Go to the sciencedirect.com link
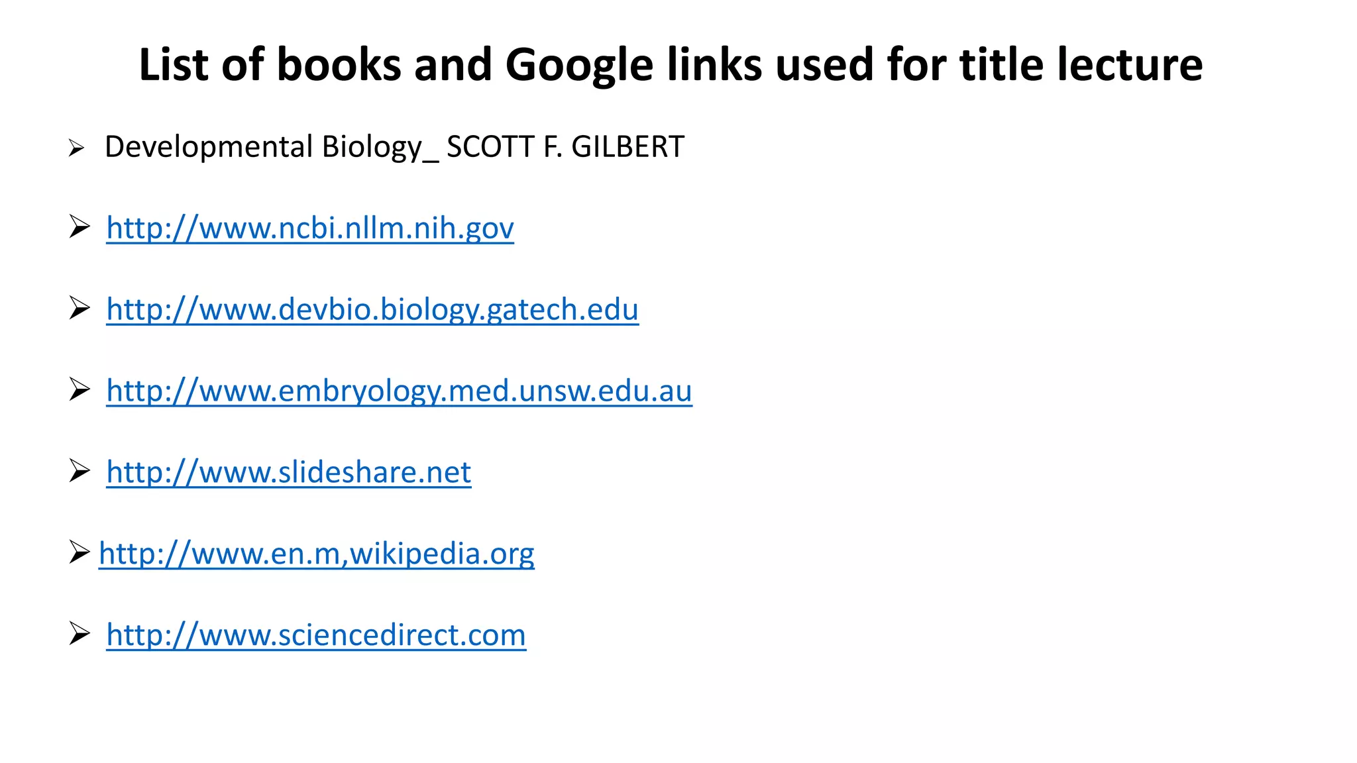Viewport: 1357px width, 763px height. click(316, 635)
